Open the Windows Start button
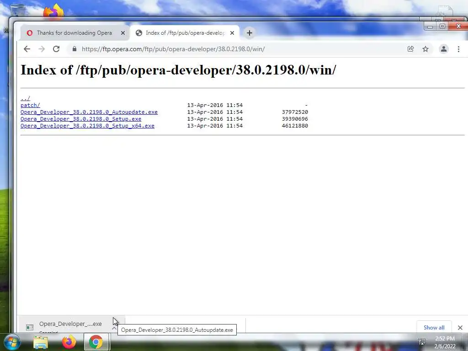This screenshot has height=351, width=468. (x=12, y=342)
